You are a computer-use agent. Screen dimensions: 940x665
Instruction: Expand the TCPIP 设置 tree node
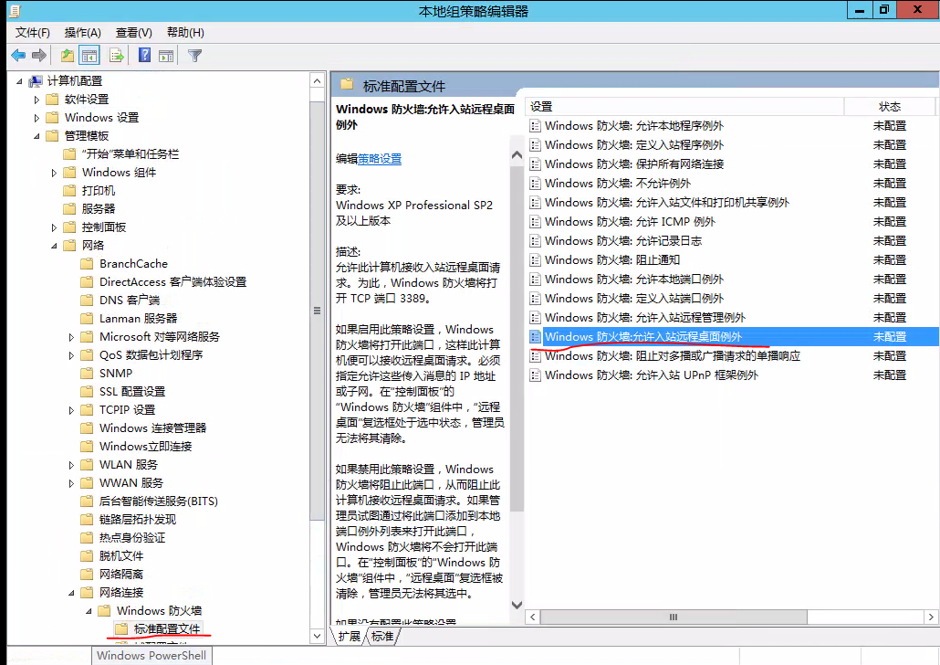[x=71, y=410]
